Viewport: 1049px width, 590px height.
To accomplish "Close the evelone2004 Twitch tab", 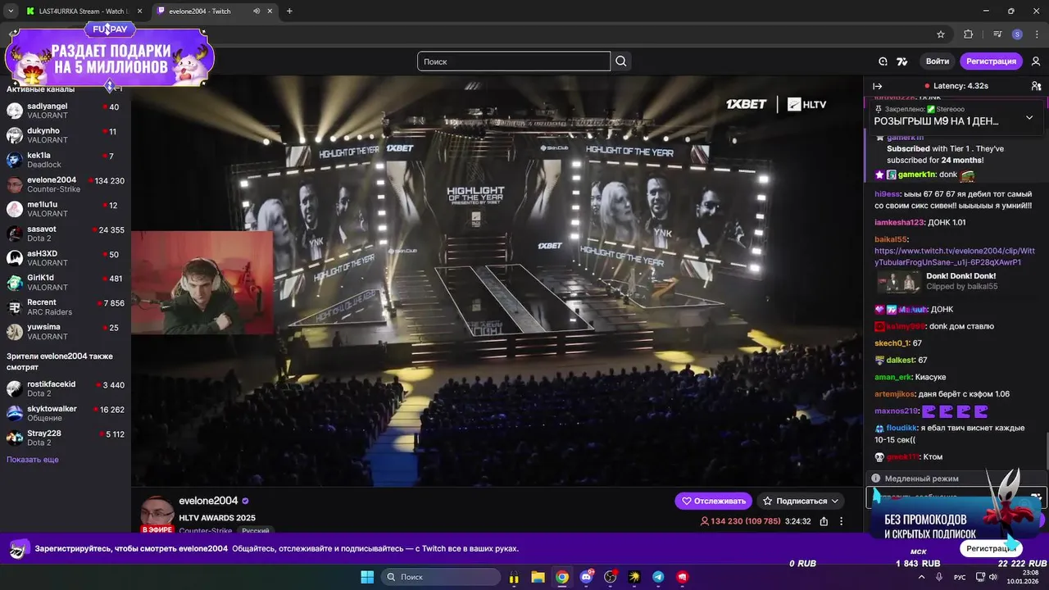I will pos(270,11).
